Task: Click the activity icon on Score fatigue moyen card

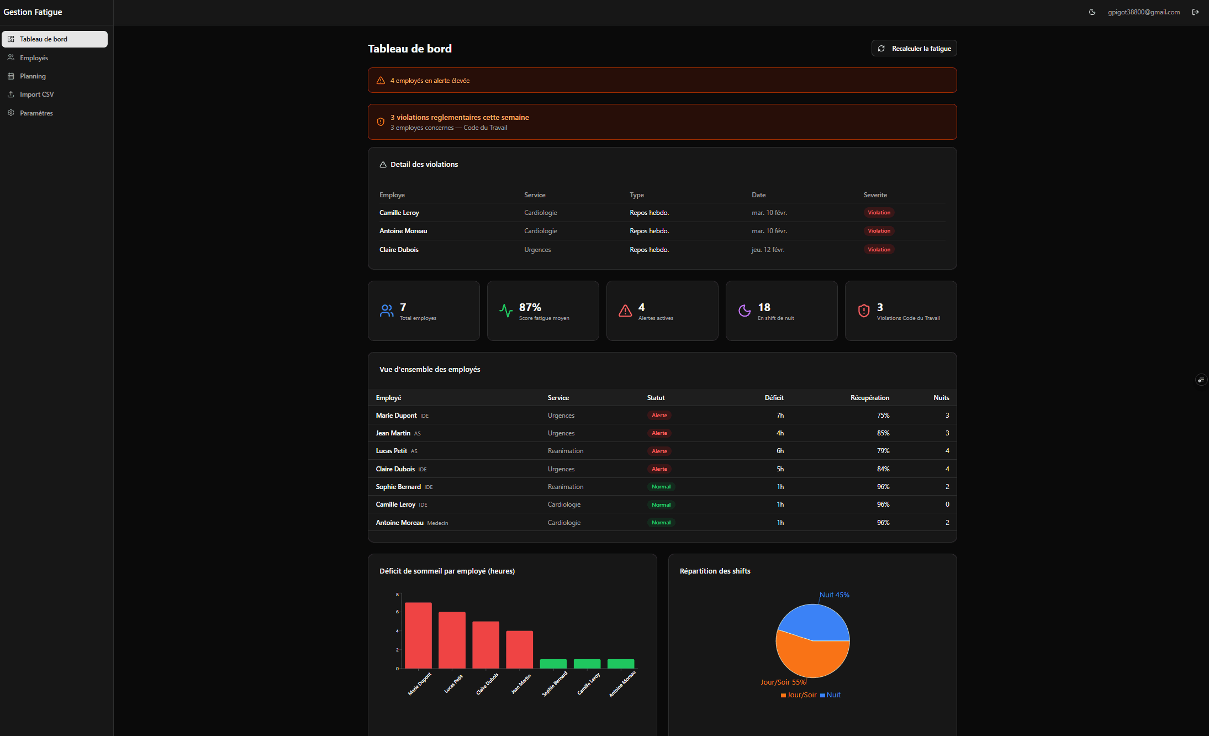Action: (506, 311)
